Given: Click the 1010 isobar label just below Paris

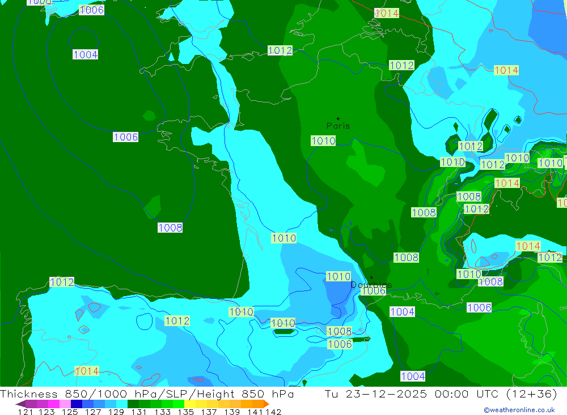Looking at the screenshot, I should [x=323, y=141].
